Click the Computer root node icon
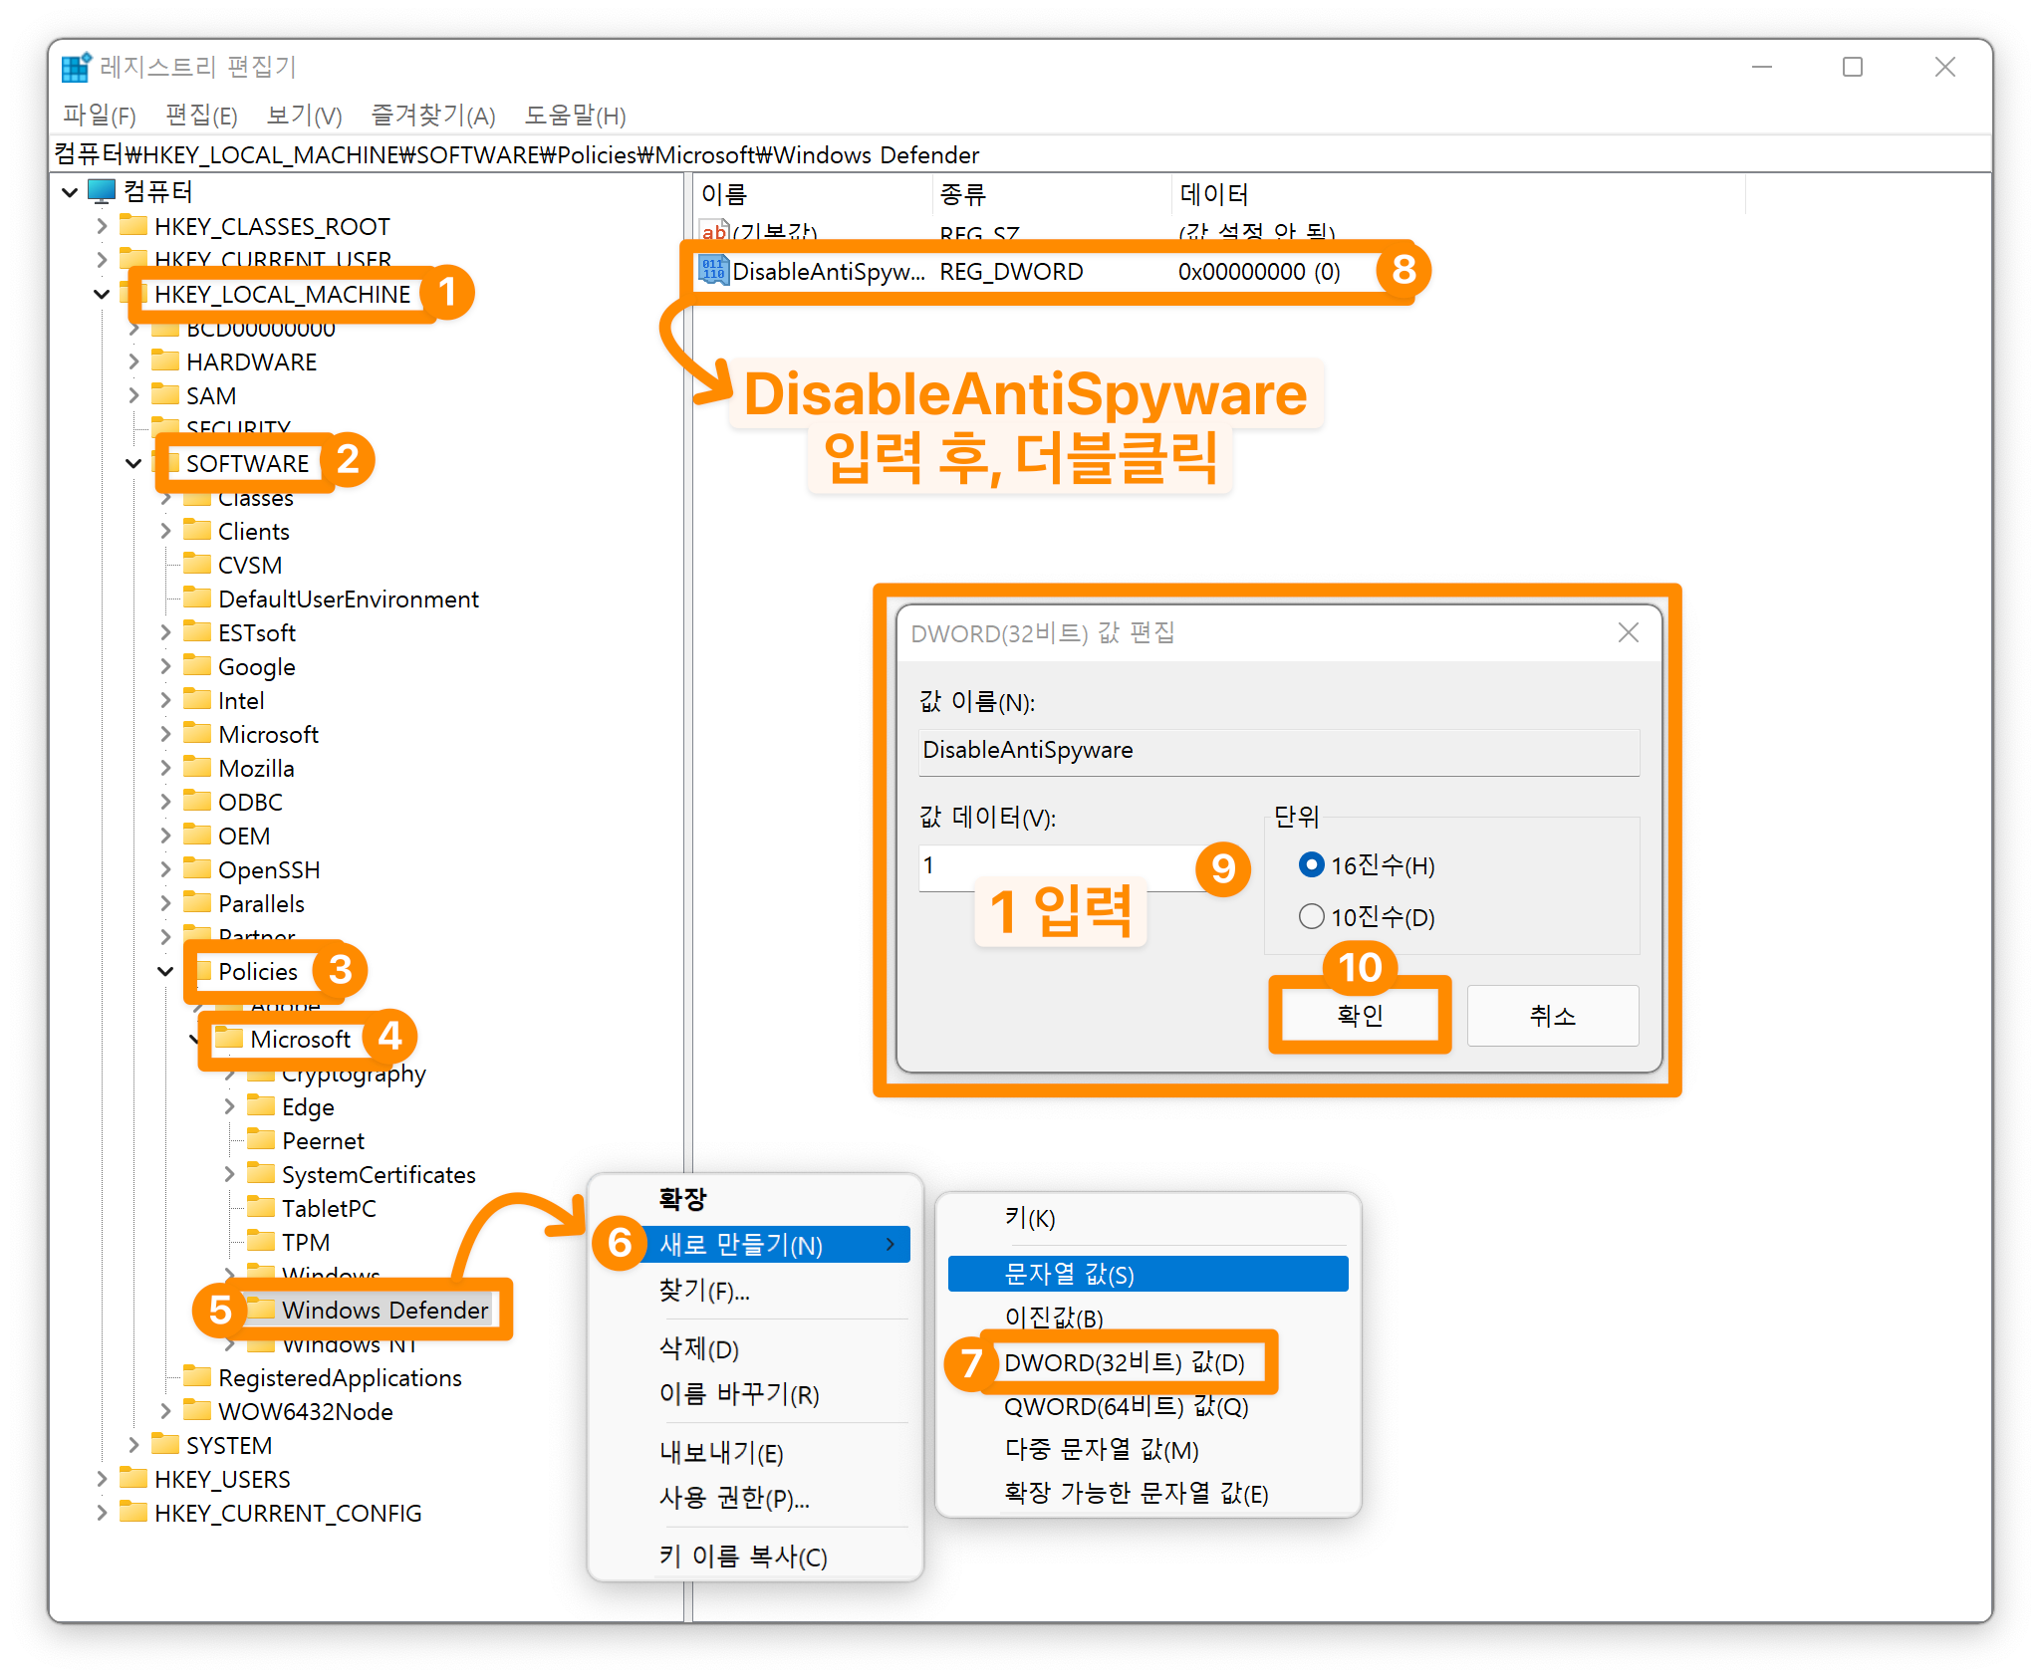This screenshot has height=1679, width=2040. tap(102, 190)
